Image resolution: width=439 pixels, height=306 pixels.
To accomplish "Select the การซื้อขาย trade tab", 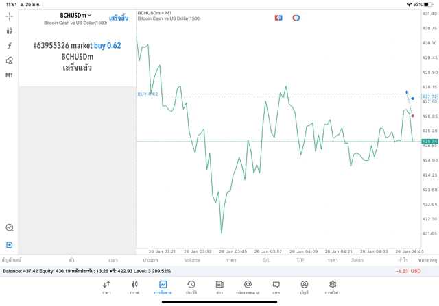I will [x=163, y=288].
